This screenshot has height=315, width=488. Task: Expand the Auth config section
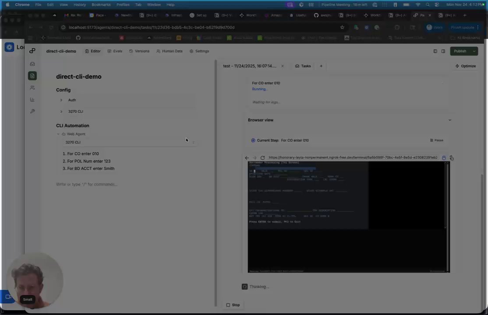(x=61, y=100)
